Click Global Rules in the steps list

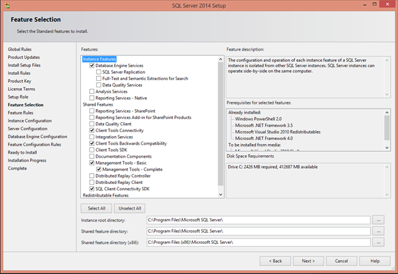pyautogui.click(x=20, y=49)
